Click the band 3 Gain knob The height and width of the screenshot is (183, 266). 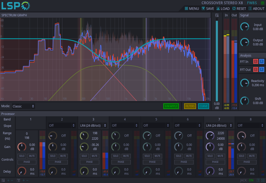click(x=84, y=147)
